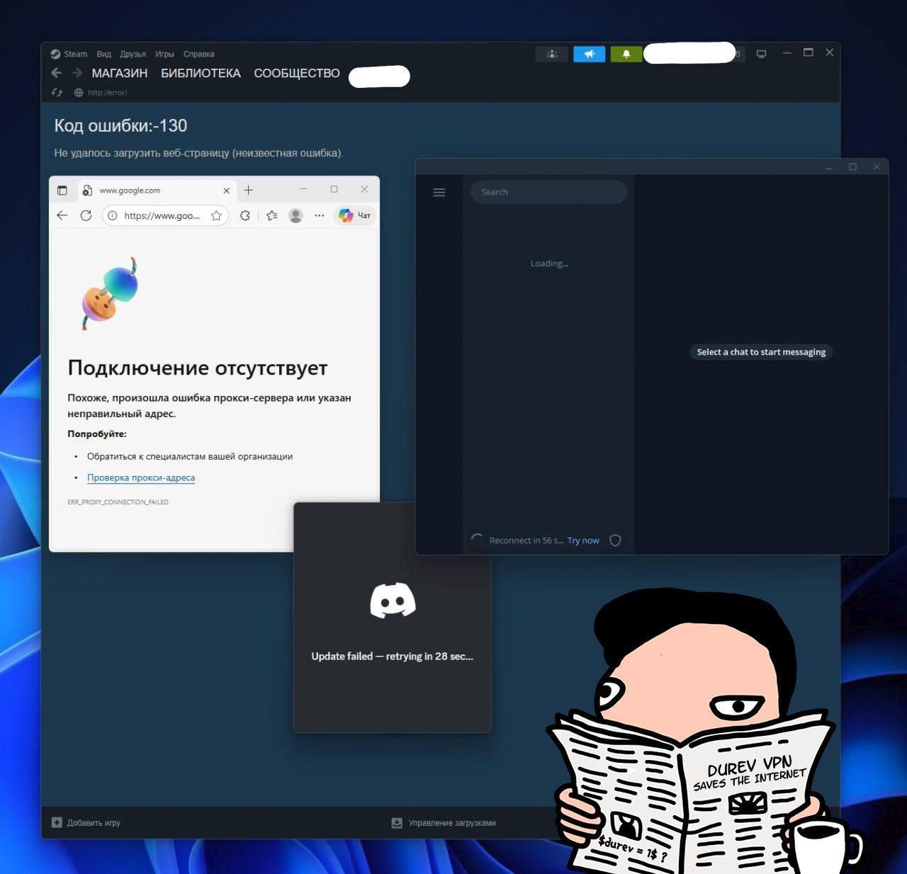Click Telegram proxy shield icon
The image size is (907, 874).
pyautogui.click(x=615, y=540)
